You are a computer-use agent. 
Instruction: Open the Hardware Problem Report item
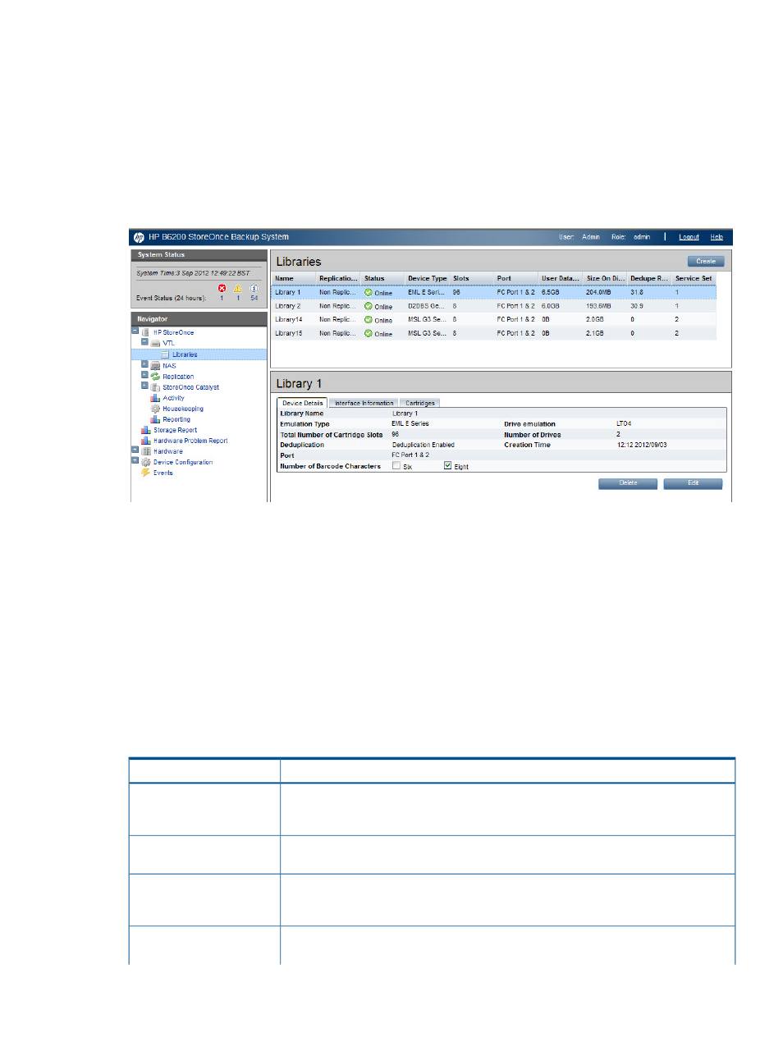[190, 441]
